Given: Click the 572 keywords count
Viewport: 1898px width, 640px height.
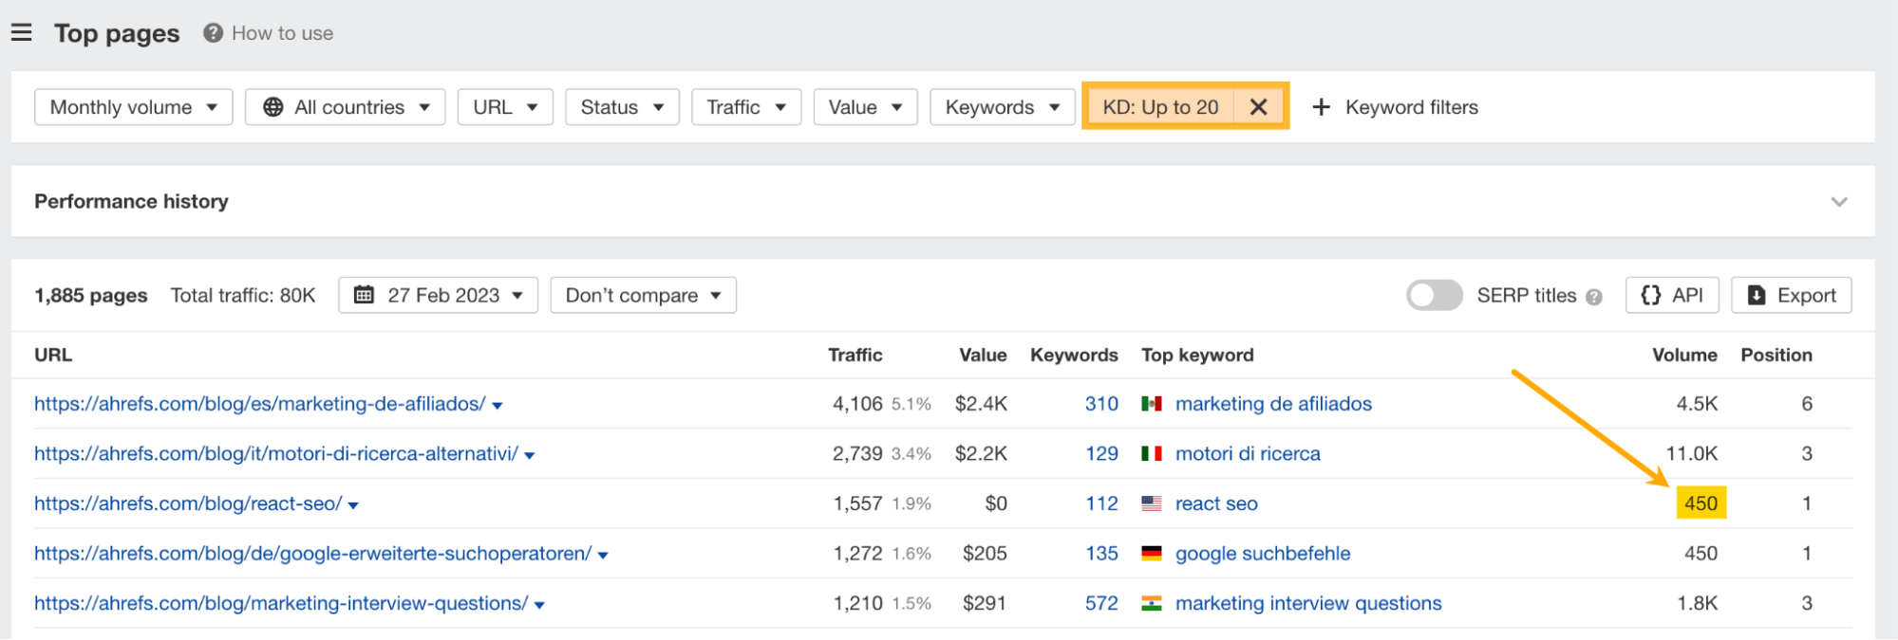Looking at the screenshot, I should click(1101, 603).
